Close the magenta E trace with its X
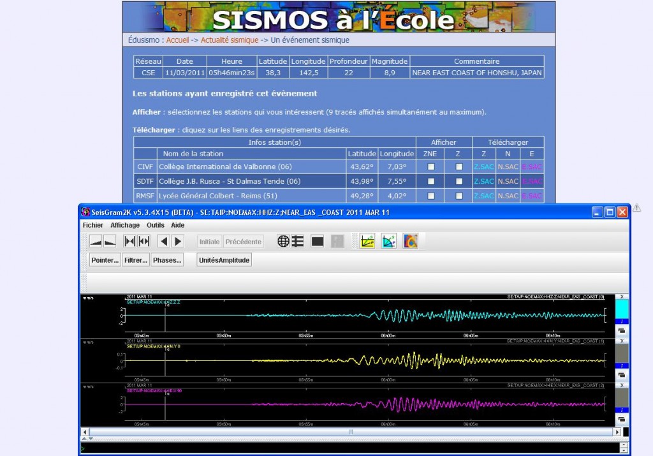This screenshot has height=456, width=653. click(622, 385)
